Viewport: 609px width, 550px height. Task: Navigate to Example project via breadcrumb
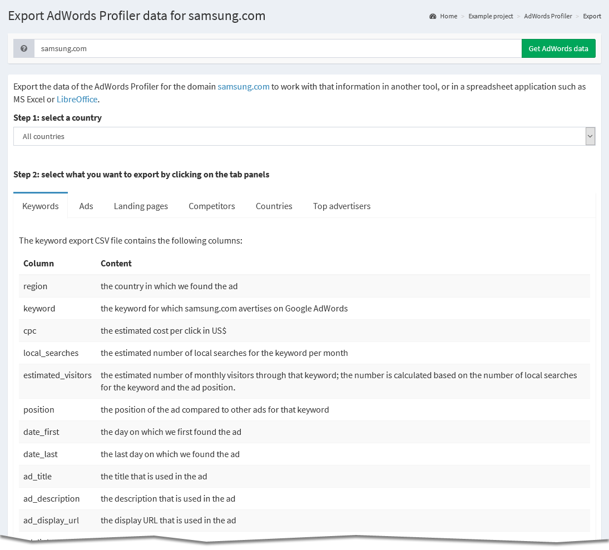click(x=491, y=16)
